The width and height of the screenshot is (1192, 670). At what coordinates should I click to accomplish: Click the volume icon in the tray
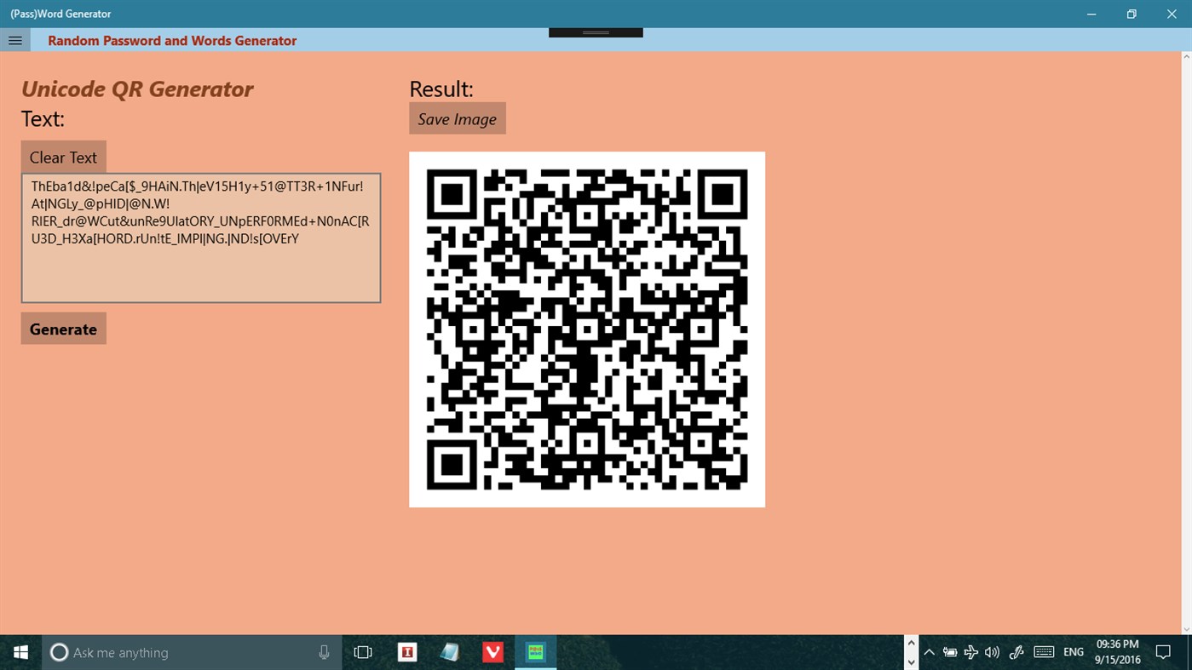coord(991,651)
